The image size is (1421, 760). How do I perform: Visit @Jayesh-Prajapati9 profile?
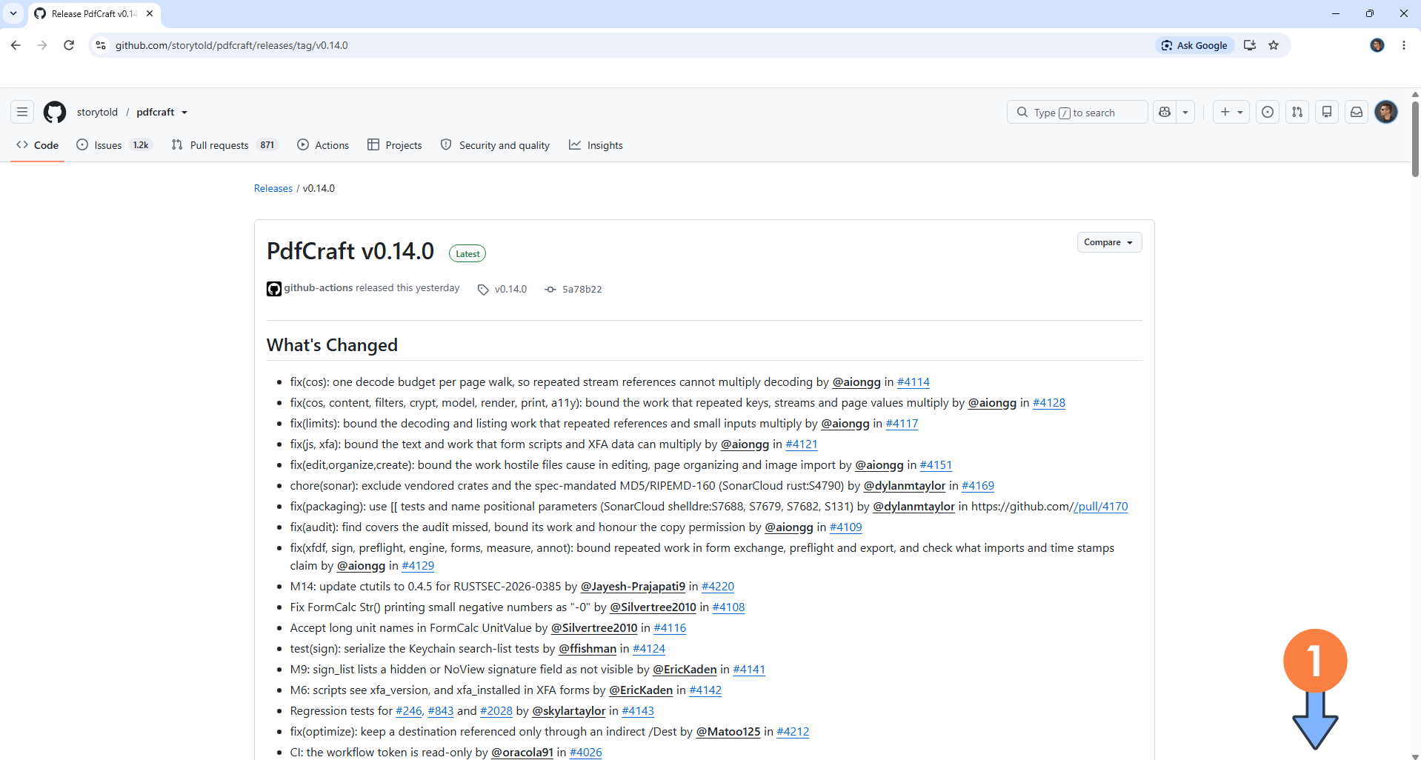(x=633, y=587)
